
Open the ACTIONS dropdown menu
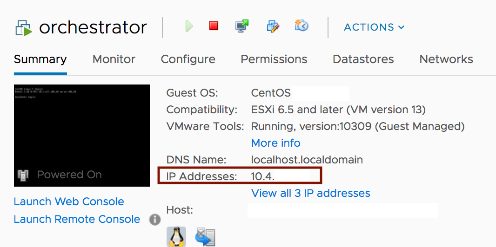374,27
